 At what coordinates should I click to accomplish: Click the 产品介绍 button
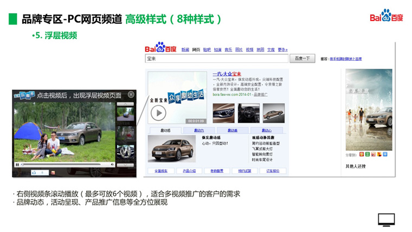tap(189, 171)
